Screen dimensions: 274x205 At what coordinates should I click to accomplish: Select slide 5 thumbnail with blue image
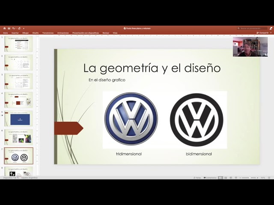[x=18, y=118]
